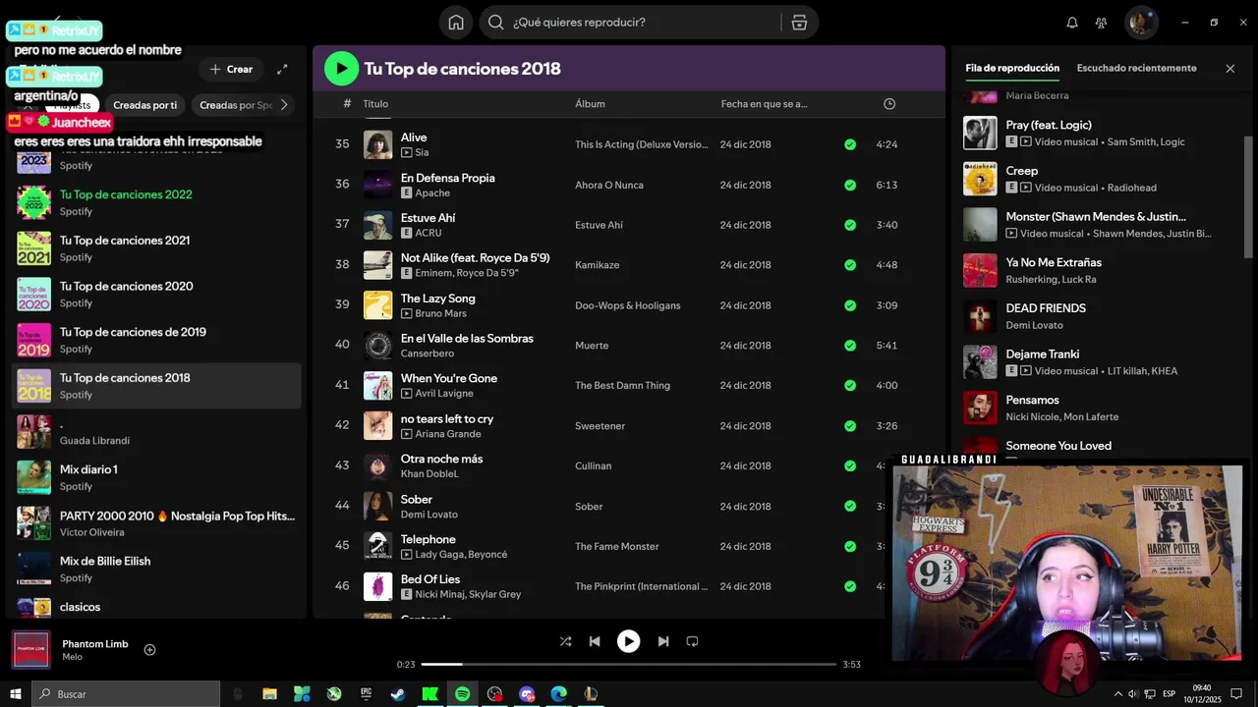Open Mix de Billie Eilish playlist
Viewport: 1258px width, 707px height.
tap(156, 570)
